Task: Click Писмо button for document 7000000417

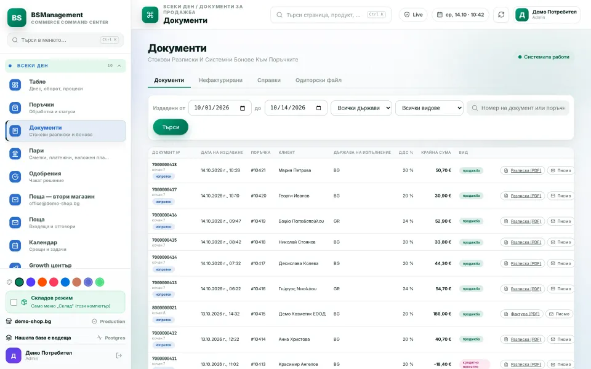Action: 560,196
